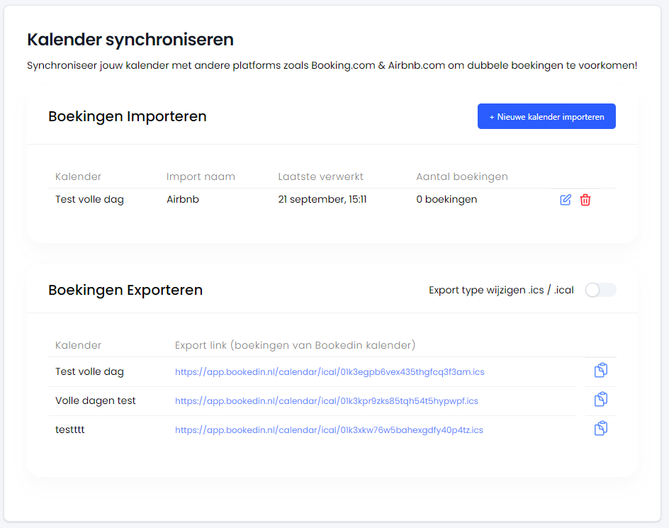Image resolution: width=669 pixels, height=528 pixels.
Task: Click the edit icon for the Airbnb import
Action: tap(566, 200)
